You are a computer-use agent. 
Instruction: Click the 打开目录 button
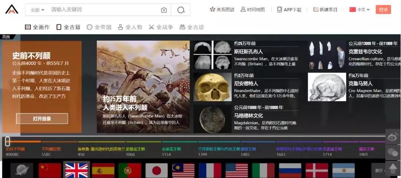pos(42,119)
